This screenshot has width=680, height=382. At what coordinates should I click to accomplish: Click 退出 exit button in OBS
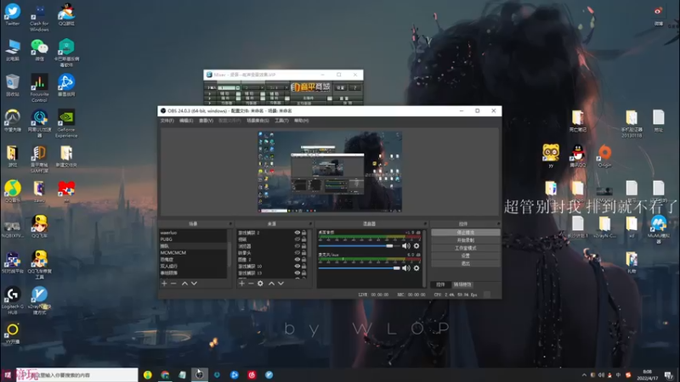(465, 263)
